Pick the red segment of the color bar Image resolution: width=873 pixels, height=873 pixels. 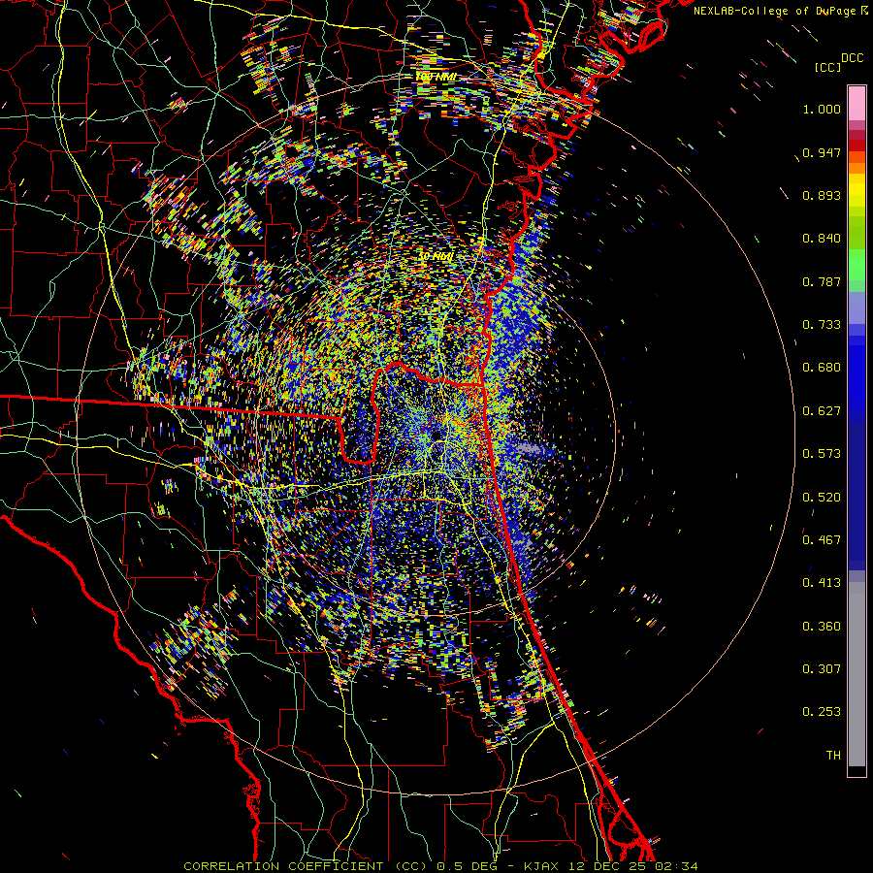(857, 145)
